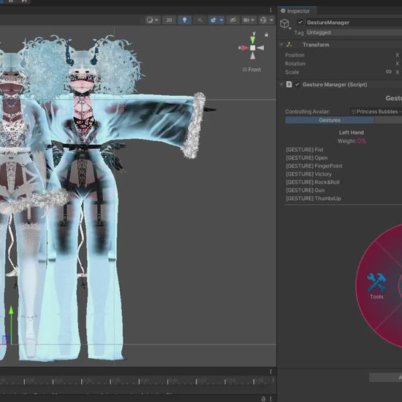Toggle hidden objects visibility (crossed eye)
Screen dimensions: 402x402
(232, 20)
